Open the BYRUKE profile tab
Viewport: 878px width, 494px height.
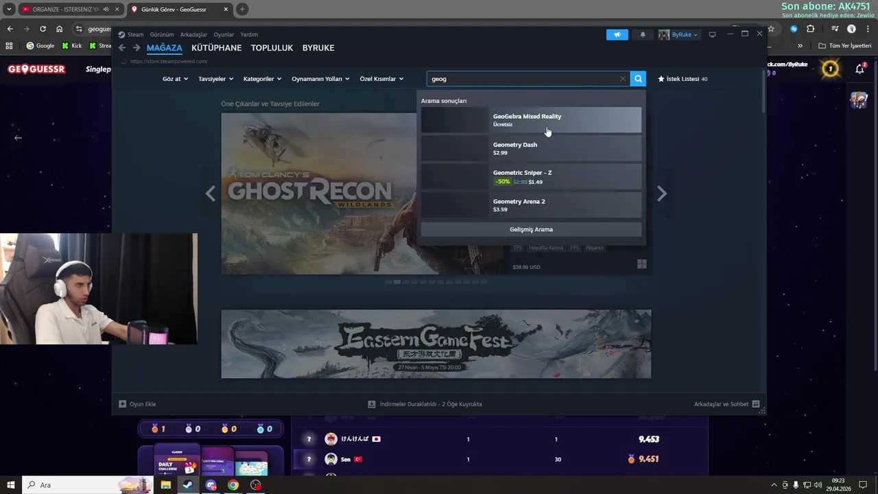point(318,48)
